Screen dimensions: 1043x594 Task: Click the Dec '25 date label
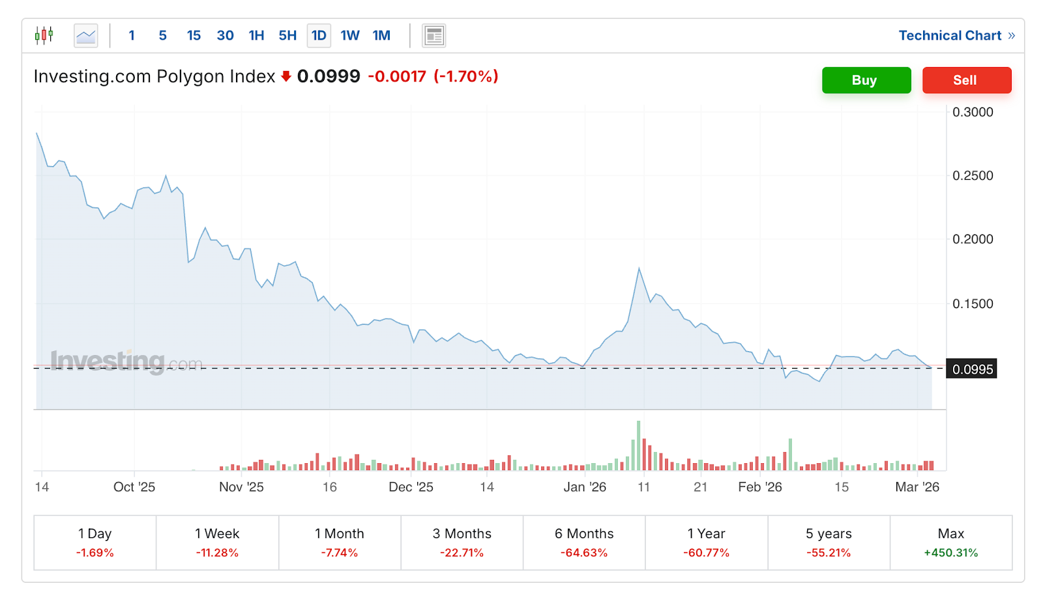click(411, 487)
